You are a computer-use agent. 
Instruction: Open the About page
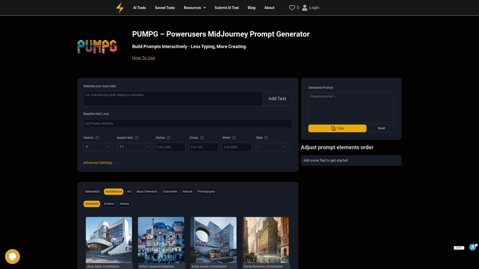point(269,7)
